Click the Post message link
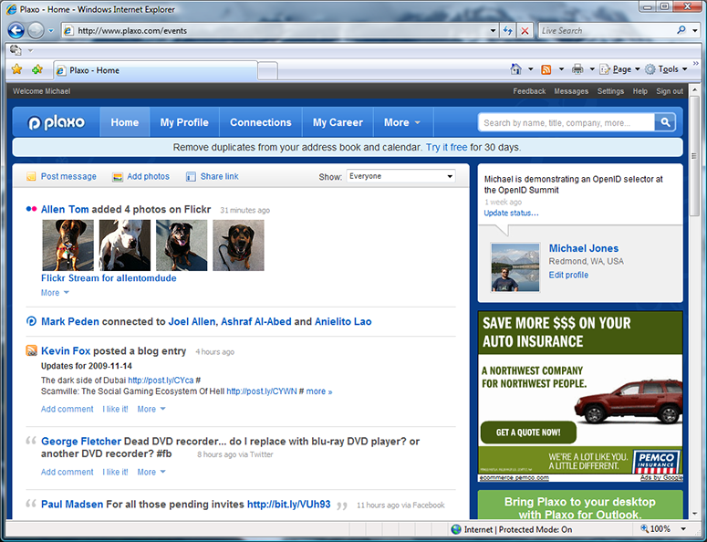 (x=68, y=176)
